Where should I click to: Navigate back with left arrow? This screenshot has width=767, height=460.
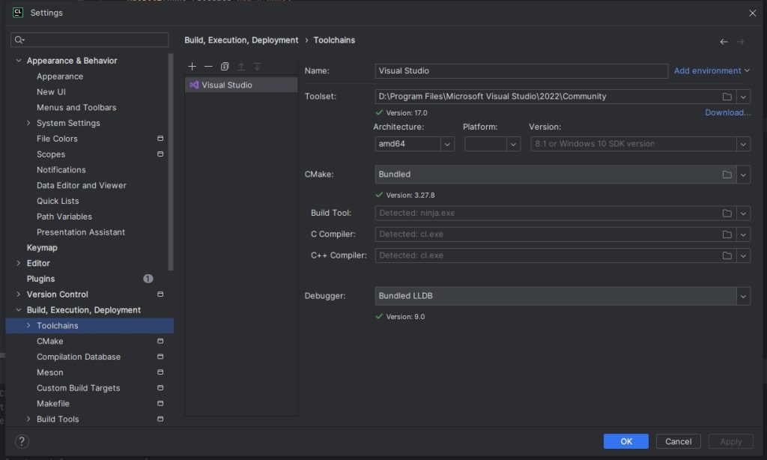(724, 42)
